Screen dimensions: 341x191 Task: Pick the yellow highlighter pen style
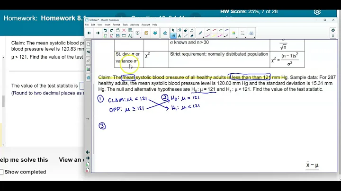point(214,36)
